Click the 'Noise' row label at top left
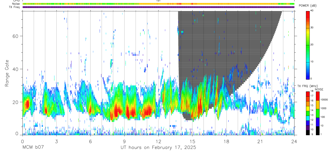331x153 pixels. click(x=16, y=4)
